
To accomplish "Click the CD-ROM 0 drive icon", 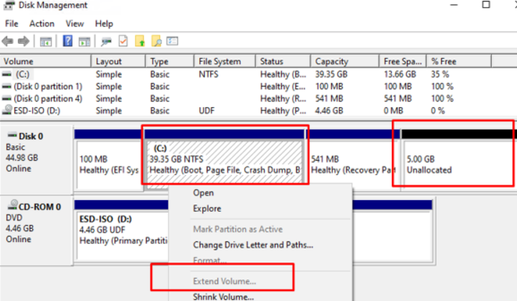I will pos(12,205).
